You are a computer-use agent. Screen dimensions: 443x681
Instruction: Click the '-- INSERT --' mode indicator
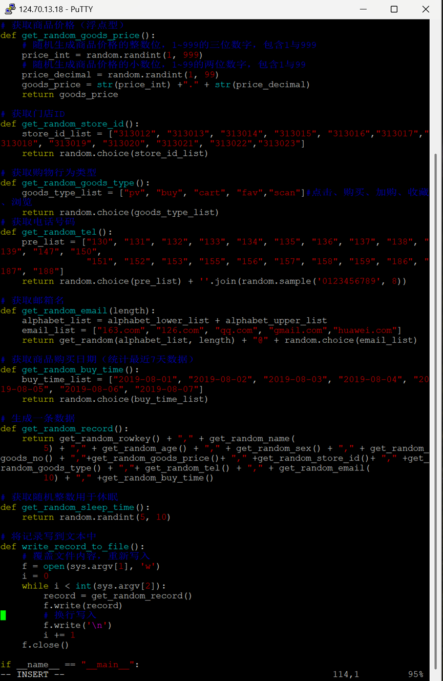point(33,674)
